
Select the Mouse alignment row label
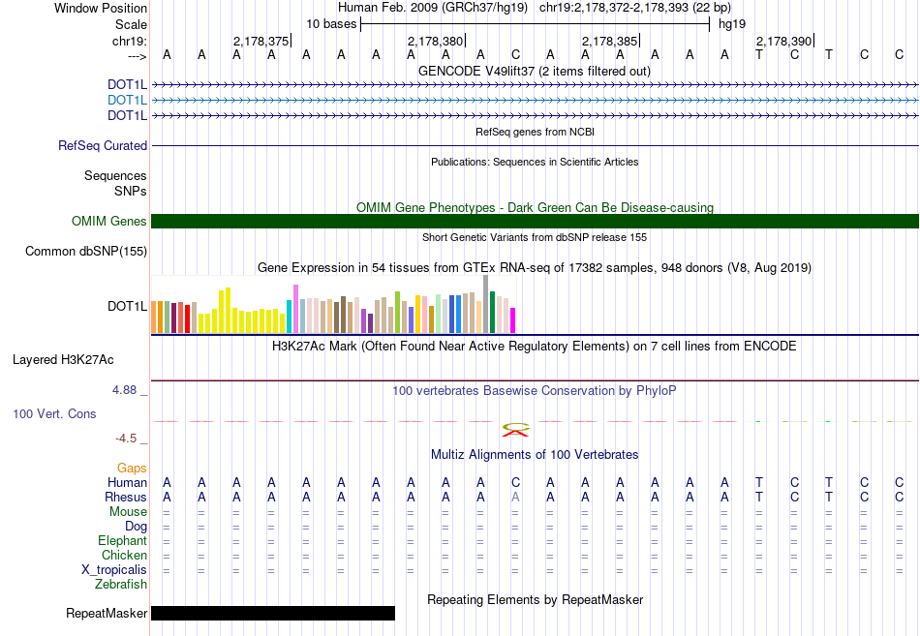tap(128, 512)
